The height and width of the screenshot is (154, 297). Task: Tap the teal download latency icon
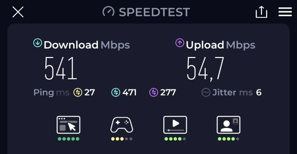click(116, 93)
